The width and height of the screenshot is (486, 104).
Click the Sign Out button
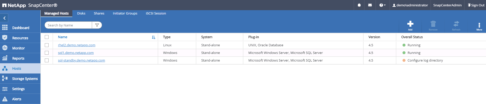(x=476, y=5)
